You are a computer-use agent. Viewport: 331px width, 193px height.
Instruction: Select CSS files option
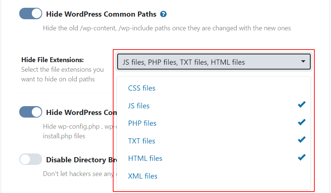pyautogui.click(x=142, y=88)
